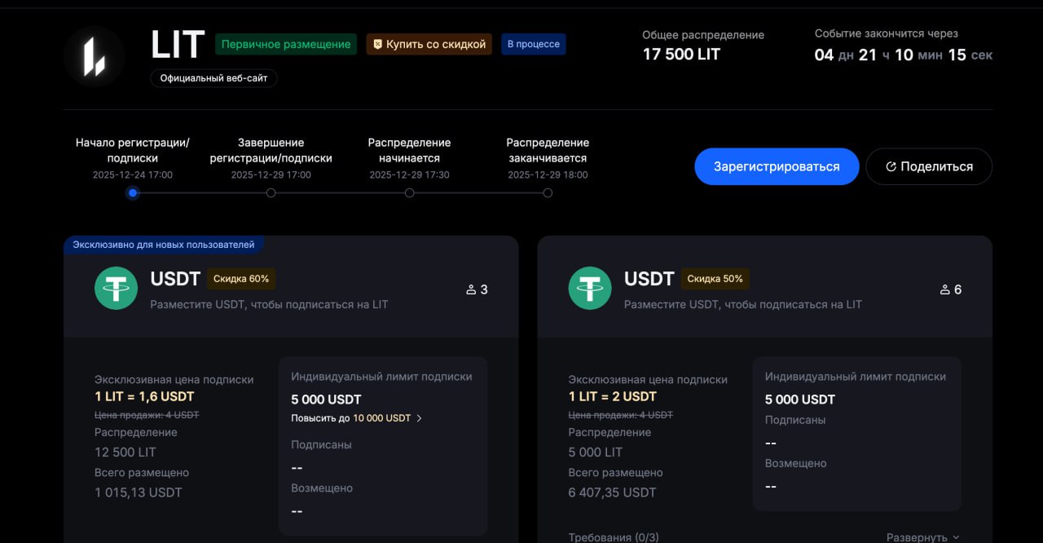
Task: Click the shield icon on Купить со скидкой
Action: tap(376, 44)
